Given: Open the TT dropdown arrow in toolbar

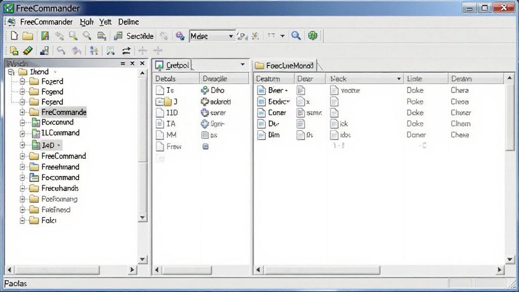Looking at the screenshot, I should [282, 36].
